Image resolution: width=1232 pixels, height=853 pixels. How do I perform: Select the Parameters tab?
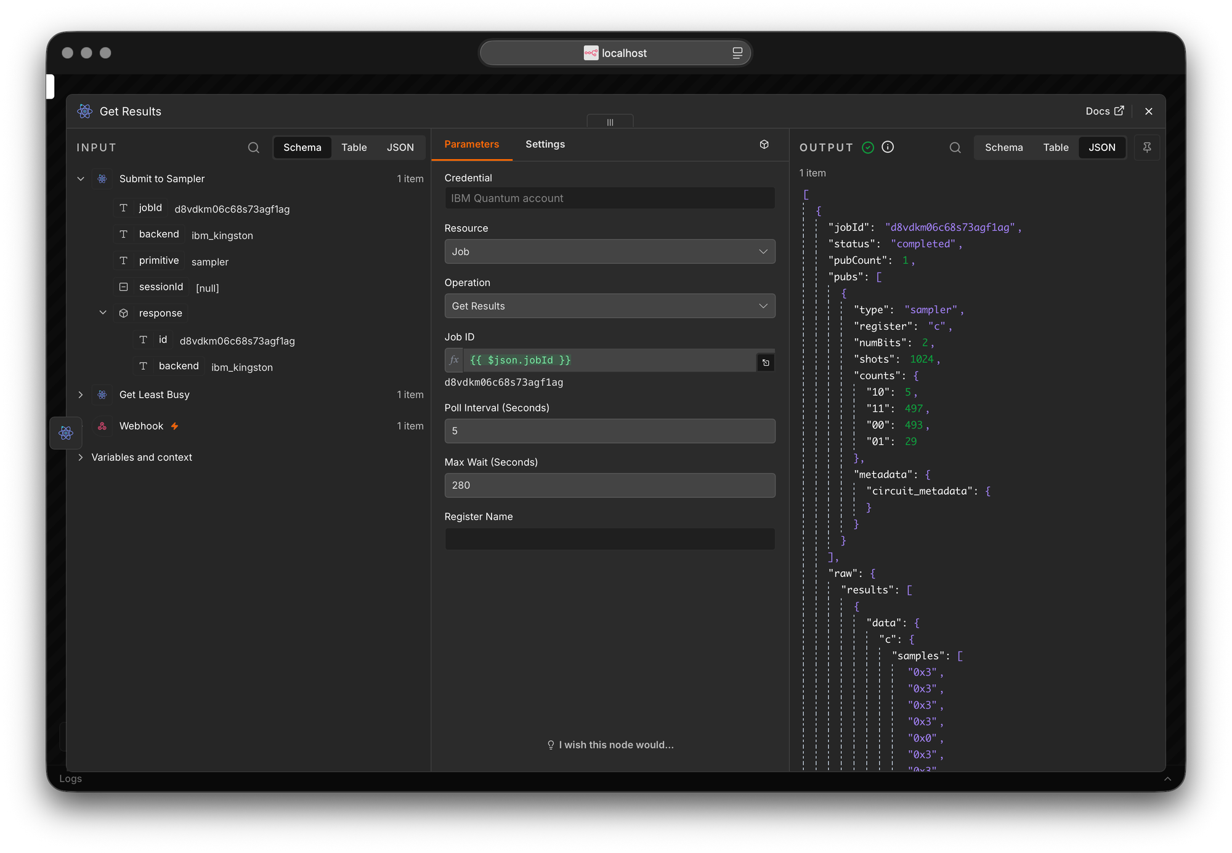tap(472, 144)
